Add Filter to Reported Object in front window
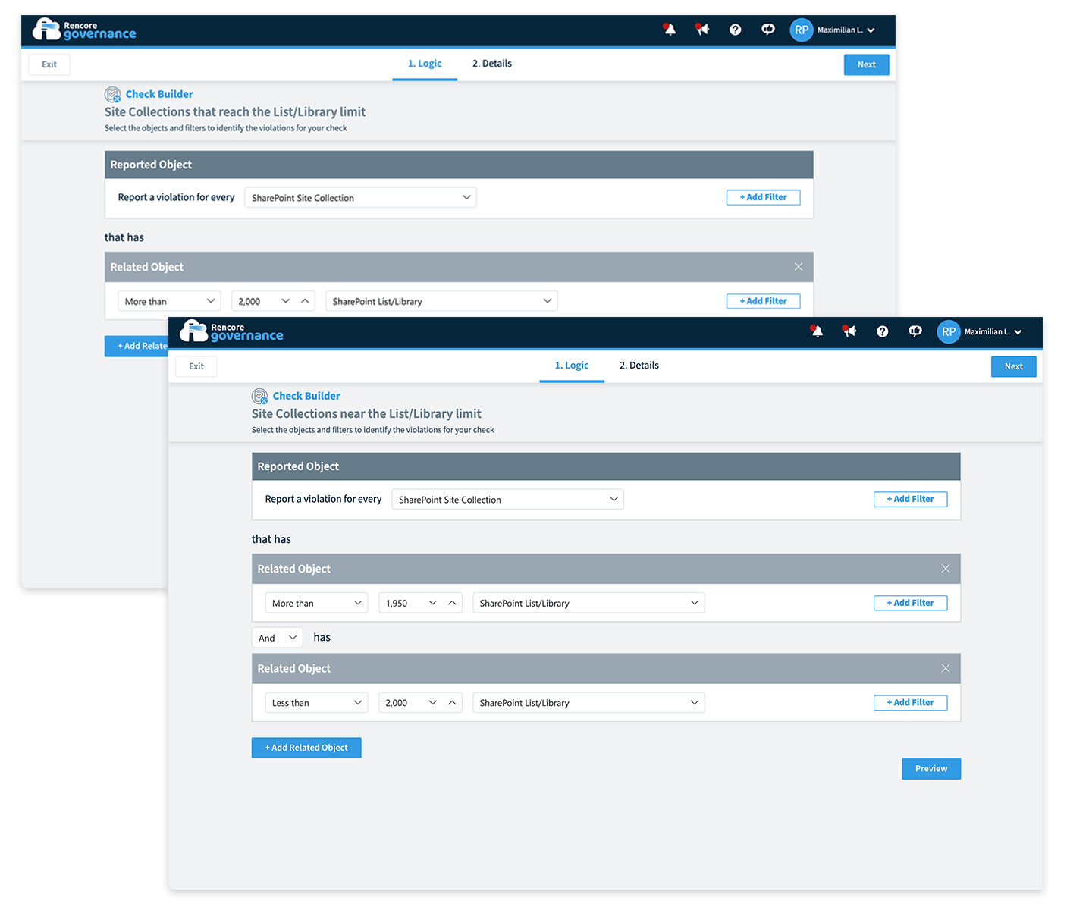 (911, 499)
